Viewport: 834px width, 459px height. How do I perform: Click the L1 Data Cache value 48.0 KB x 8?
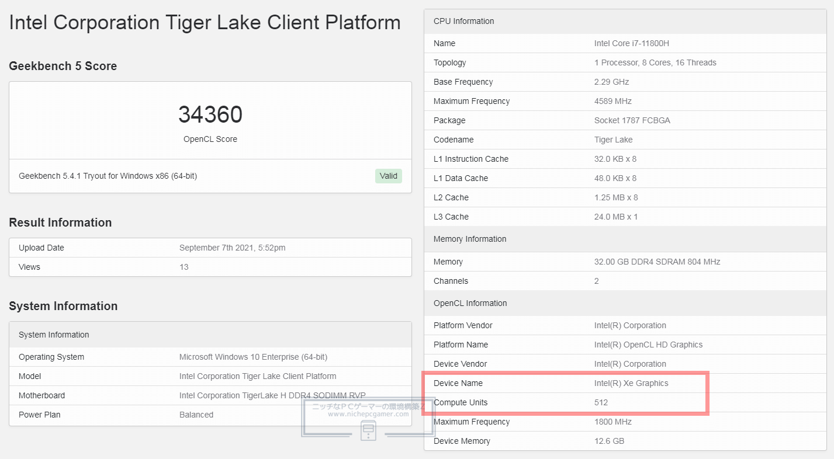pos(615,178)
